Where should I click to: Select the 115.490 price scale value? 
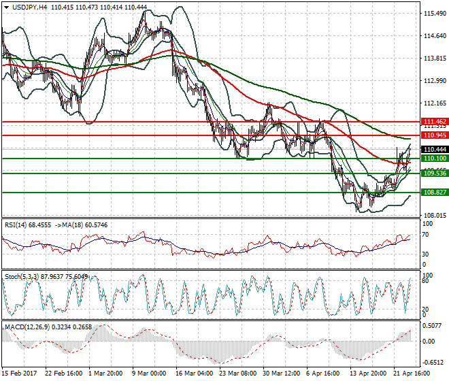[435, 14]
